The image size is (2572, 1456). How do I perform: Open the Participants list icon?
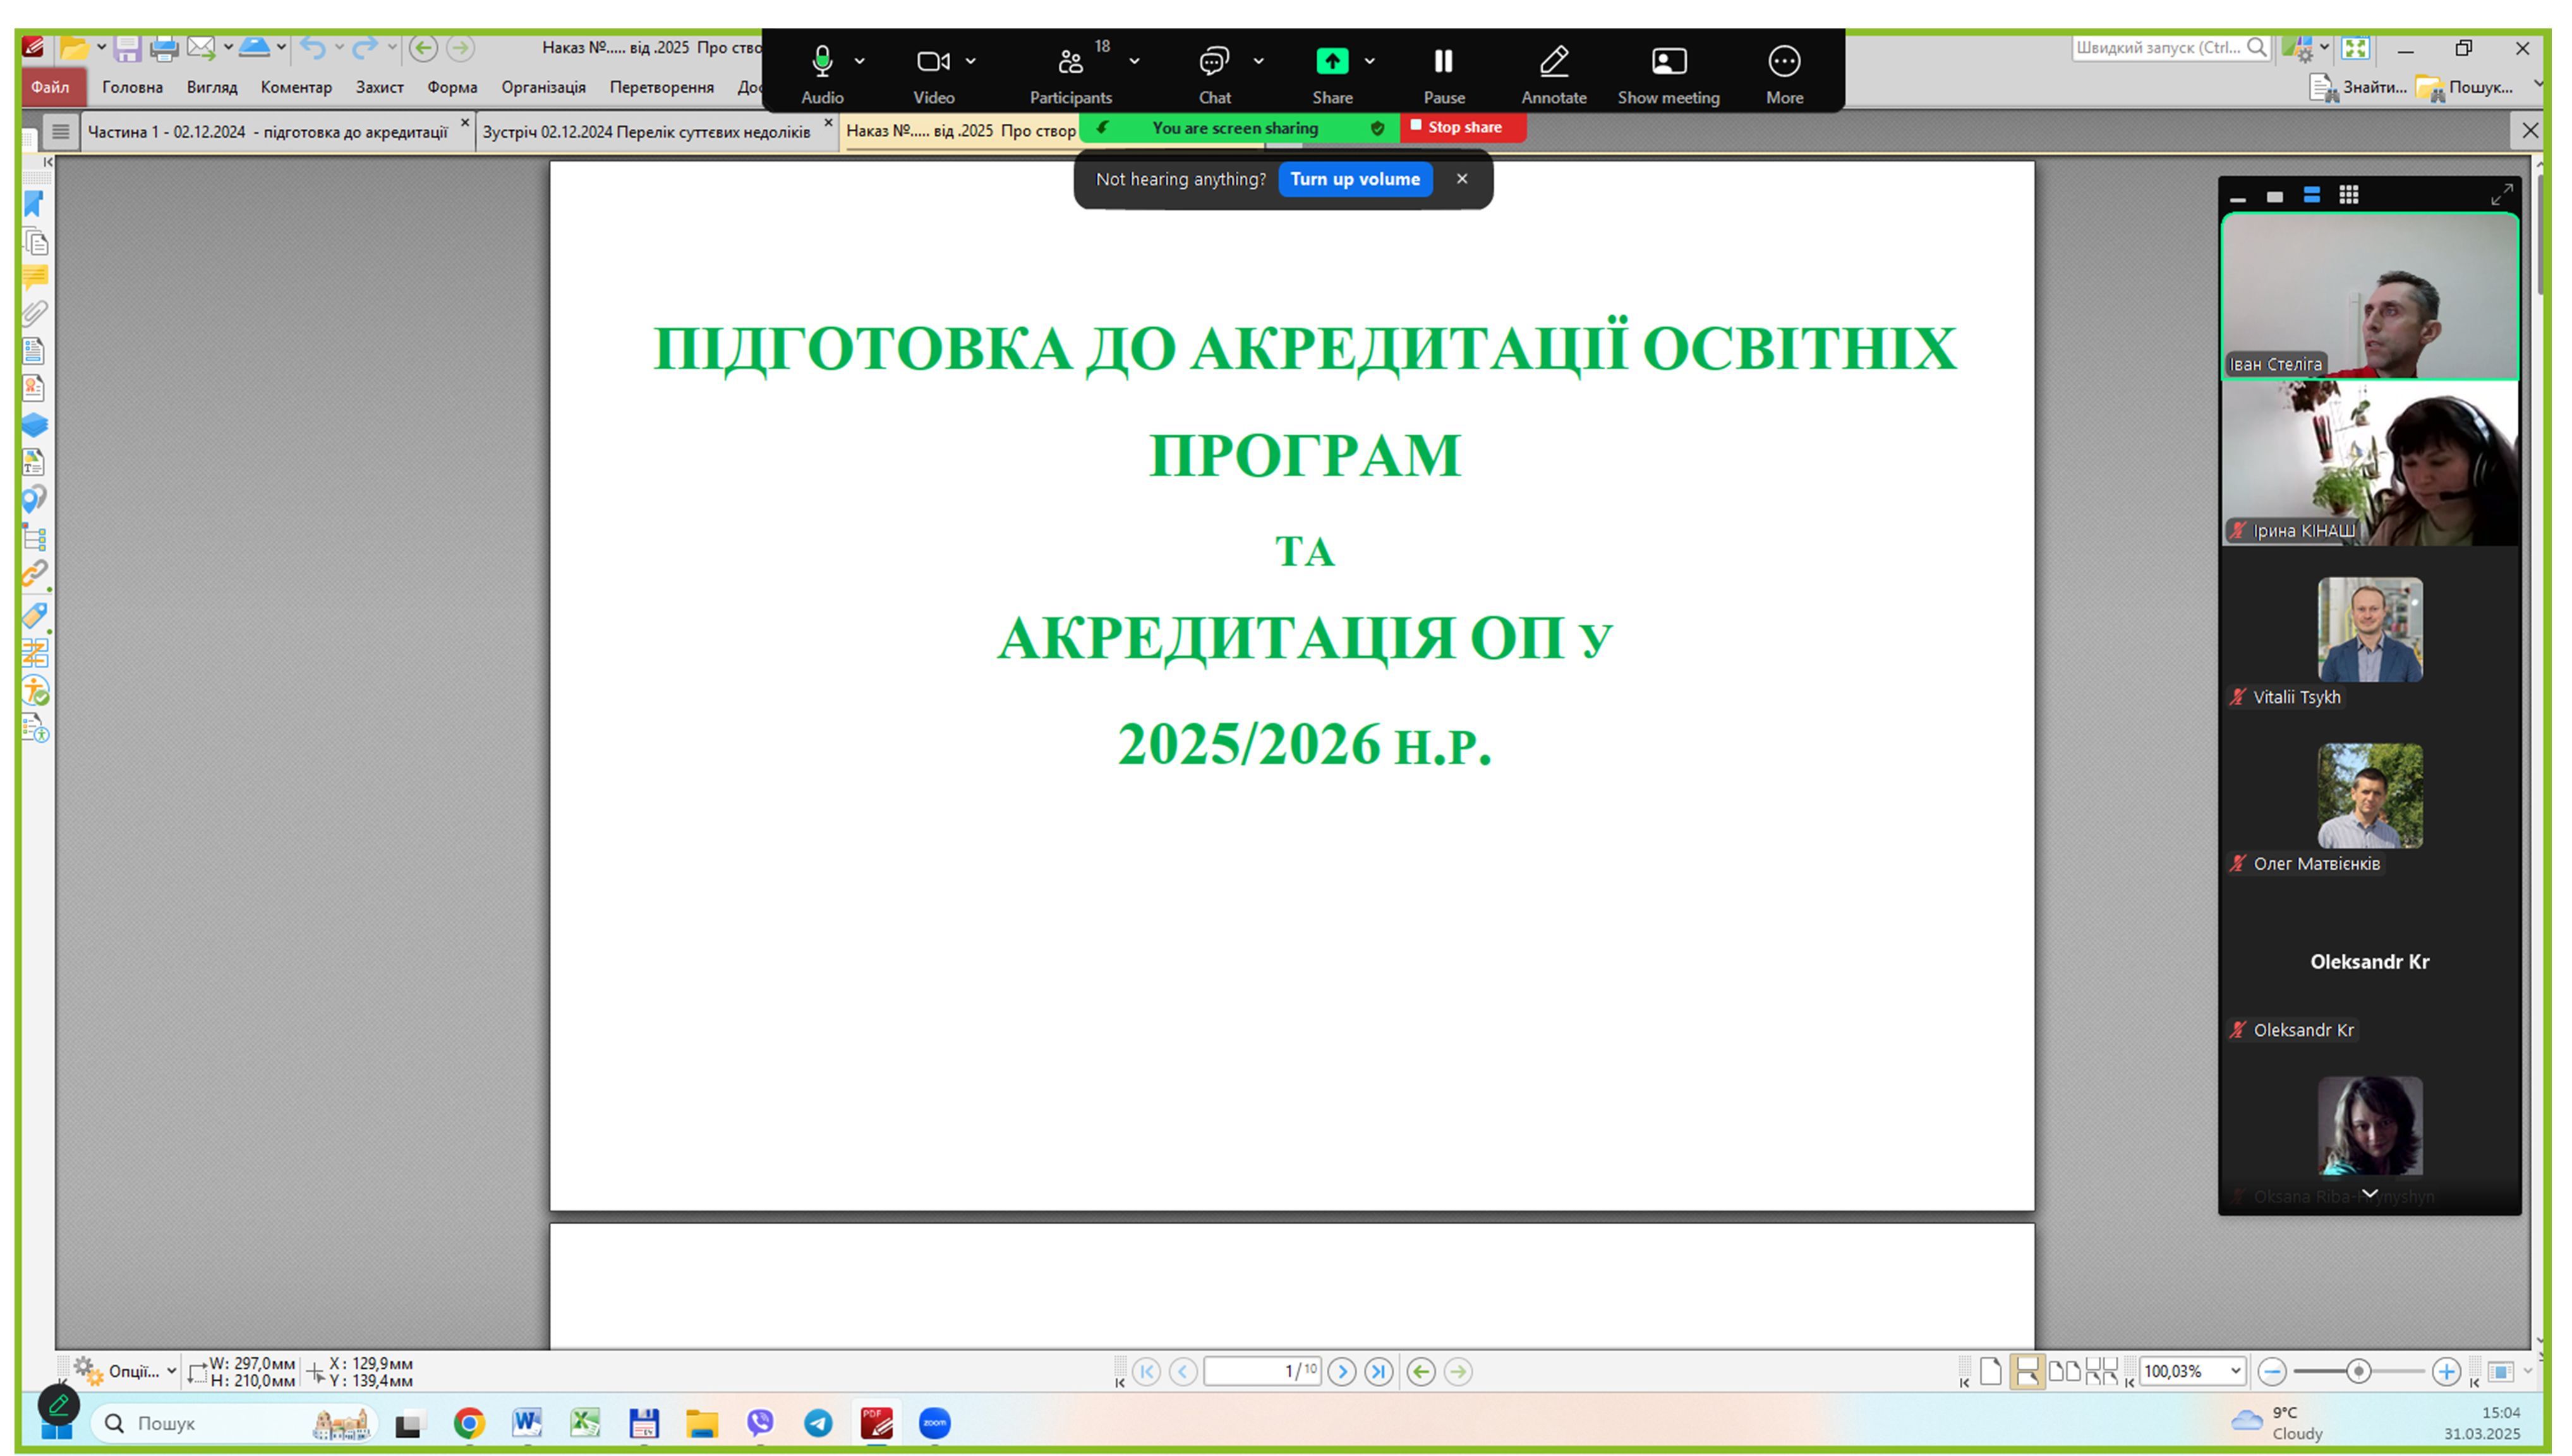click(x=1070, y=62)
